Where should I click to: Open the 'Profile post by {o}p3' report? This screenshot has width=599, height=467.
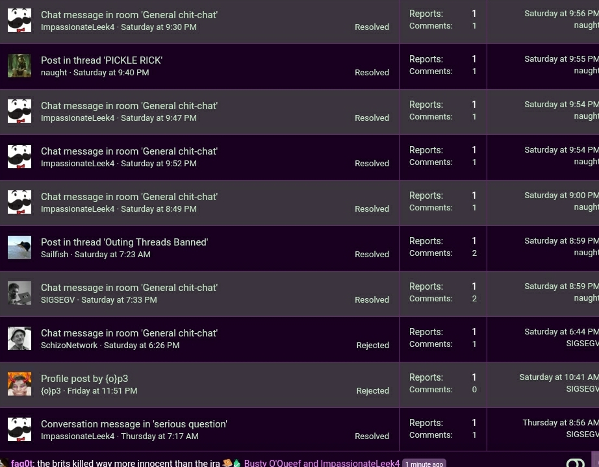point(84,379)
